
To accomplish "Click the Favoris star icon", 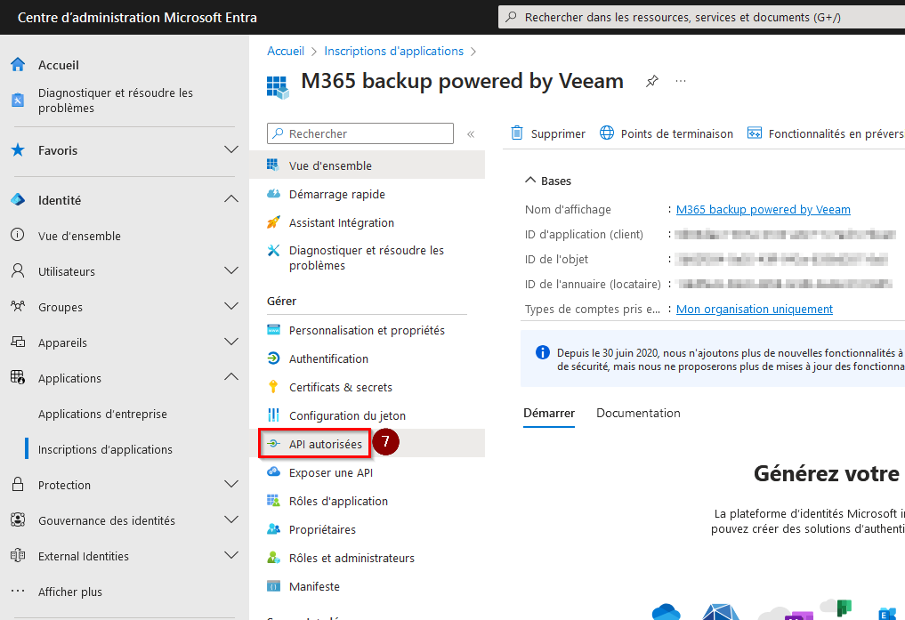I will pos(18,150).
